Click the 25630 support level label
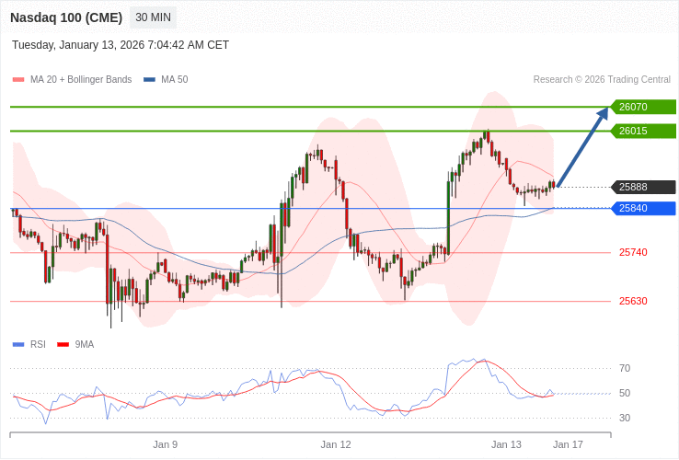Image resolution: width=679 pixels, height=460 pixels. (633, 301)
